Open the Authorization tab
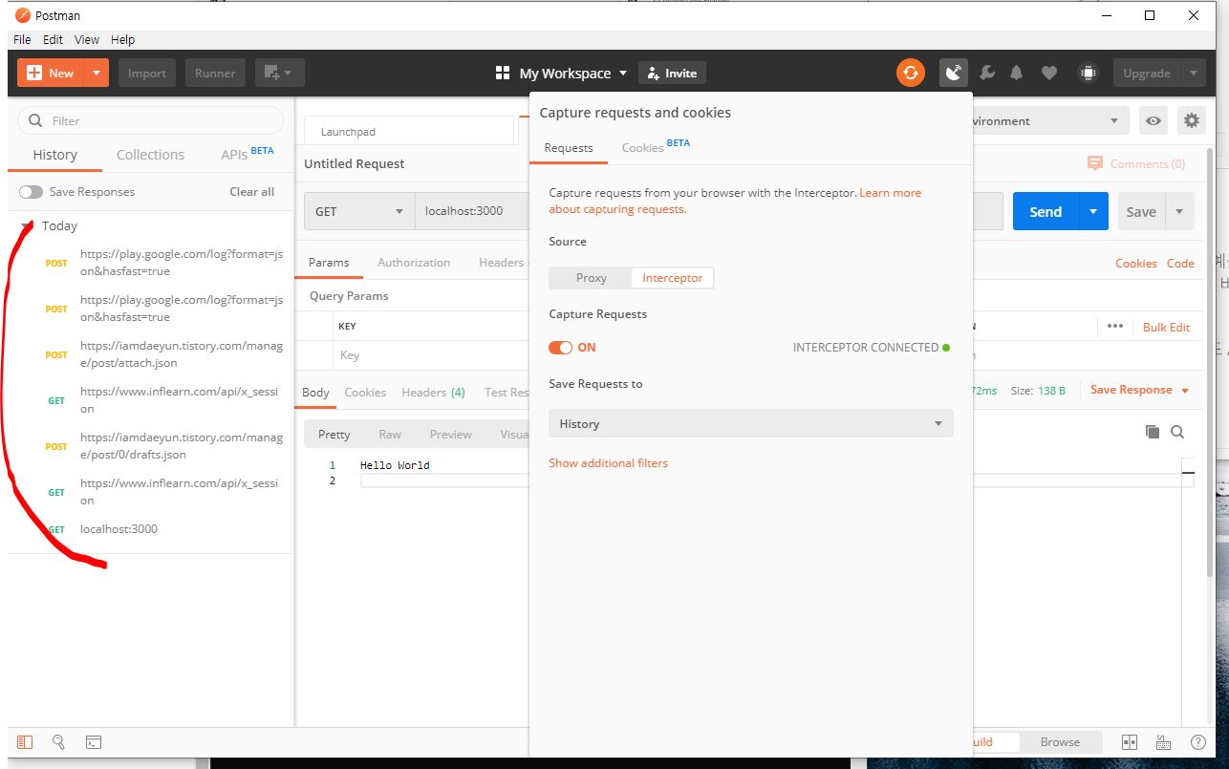The image size is (1229, 769). click(x=413, y=262)
